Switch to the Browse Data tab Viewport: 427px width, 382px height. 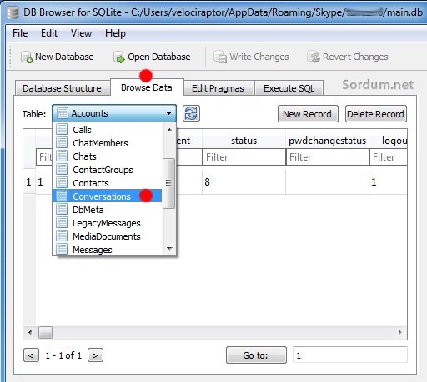(147, 87)
